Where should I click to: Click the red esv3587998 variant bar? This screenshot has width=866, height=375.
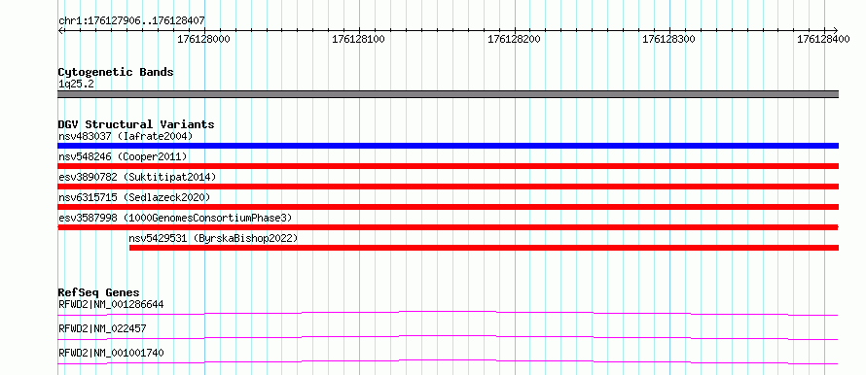click(x=449, y=227)
